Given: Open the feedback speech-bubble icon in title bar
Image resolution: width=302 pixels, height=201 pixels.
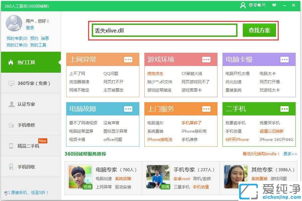Looking at the screenshot, I should [x=274, y=5].
